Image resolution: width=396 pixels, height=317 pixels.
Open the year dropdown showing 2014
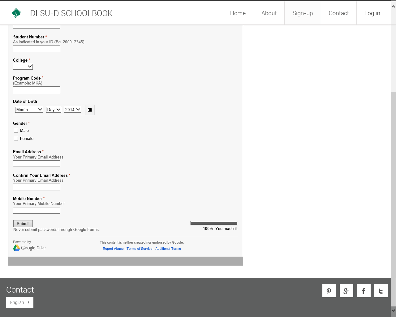click(x=72, y=110)
